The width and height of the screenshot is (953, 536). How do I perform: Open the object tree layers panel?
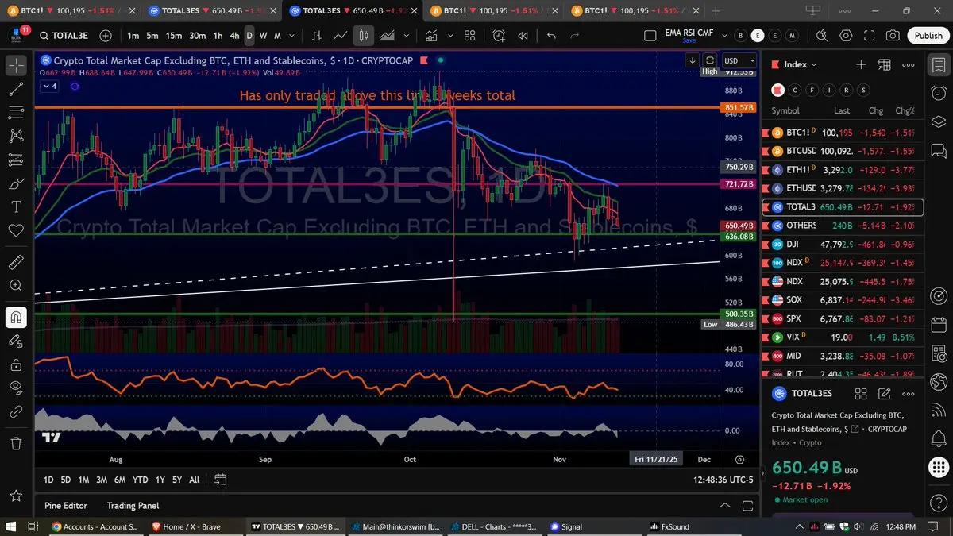[939, 121]
